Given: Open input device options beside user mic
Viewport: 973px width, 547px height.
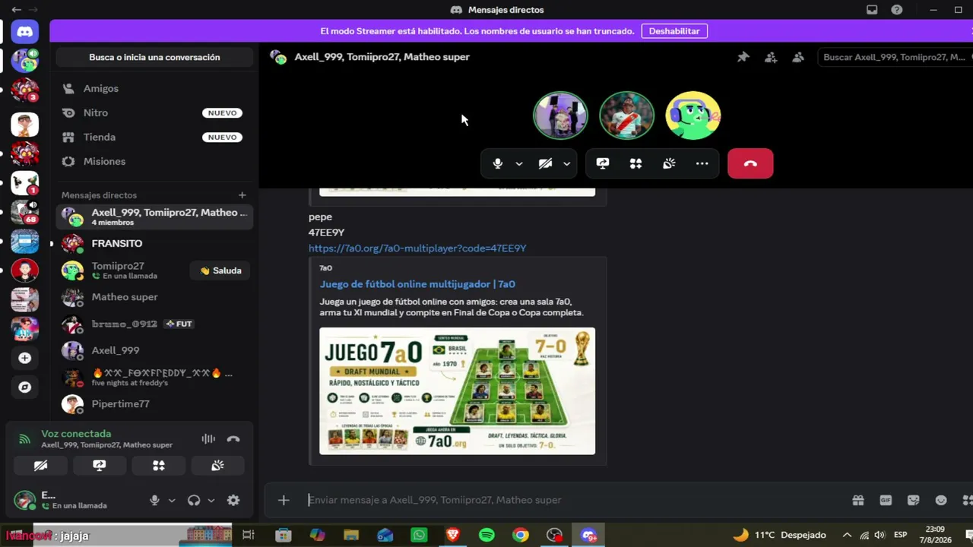Looking at the screenshot, I should coord(172,500).
